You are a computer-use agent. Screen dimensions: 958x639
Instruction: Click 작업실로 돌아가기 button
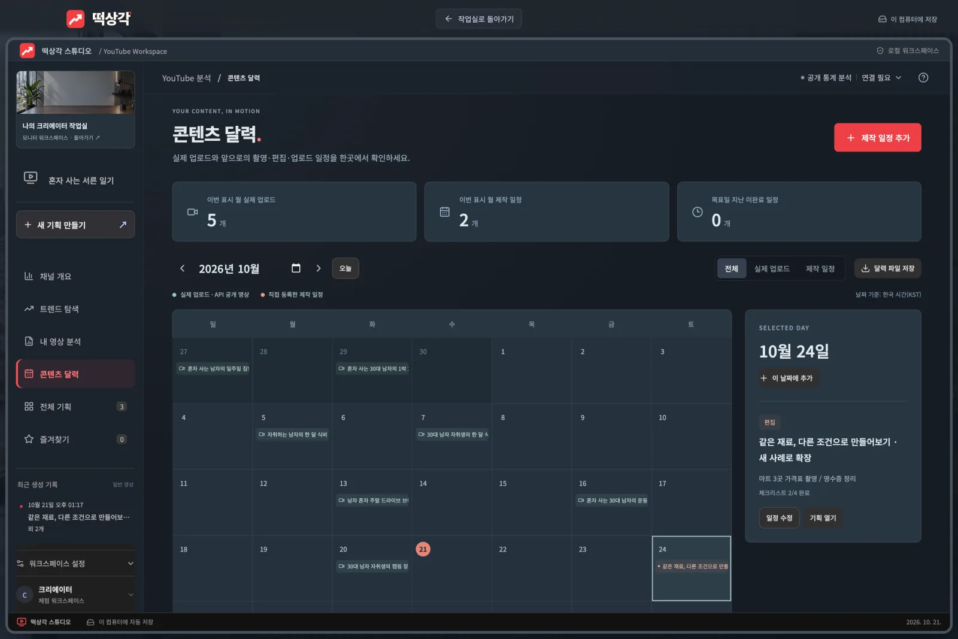pos(479,19)
